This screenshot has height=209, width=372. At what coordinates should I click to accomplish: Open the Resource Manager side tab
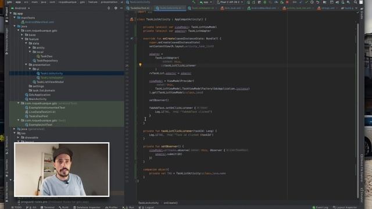point(6,41)
